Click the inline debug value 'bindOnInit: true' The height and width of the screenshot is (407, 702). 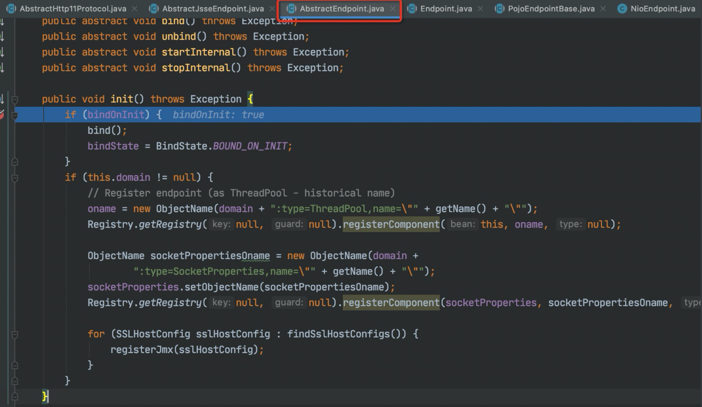pyautogui.click(x=218, y=115)
